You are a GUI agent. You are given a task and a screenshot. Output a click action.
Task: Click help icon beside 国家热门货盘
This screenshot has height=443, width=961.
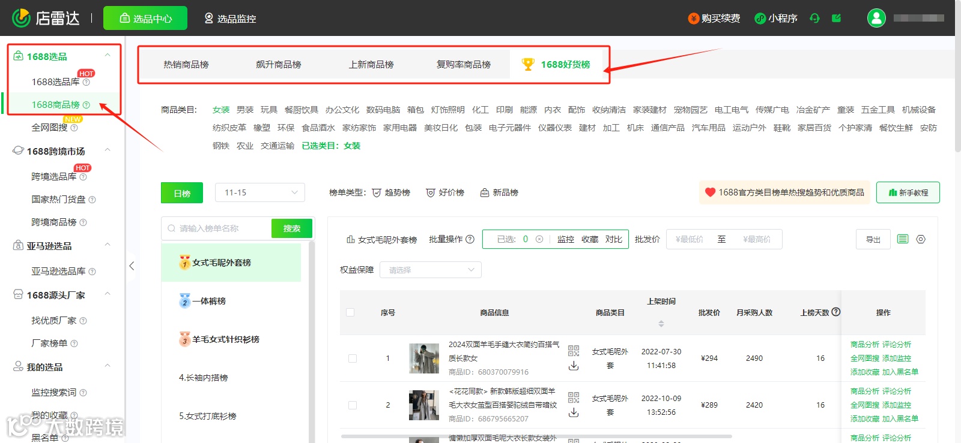click(x=92, y=200)
